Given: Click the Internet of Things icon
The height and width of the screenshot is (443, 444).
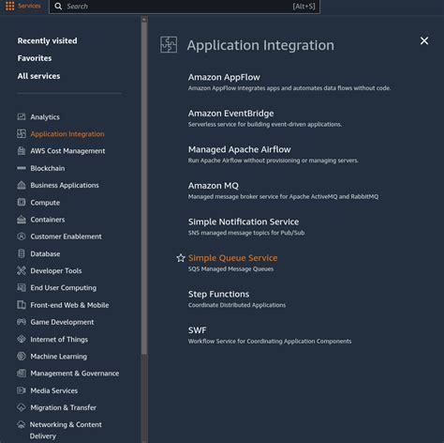Looking at the screenshot, I should coord(22,339).
